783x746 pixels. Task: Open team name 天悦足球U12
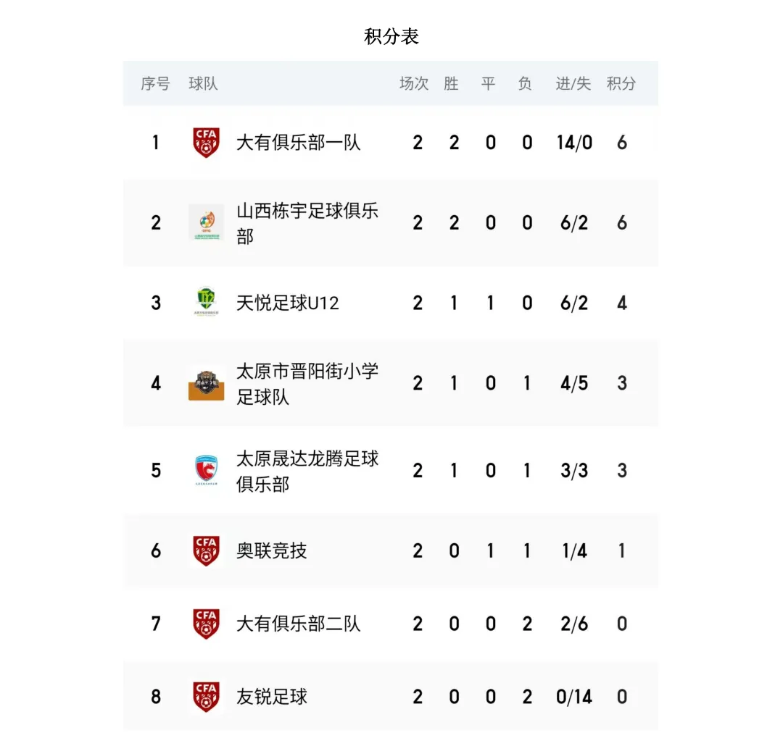tap(288, 303)
